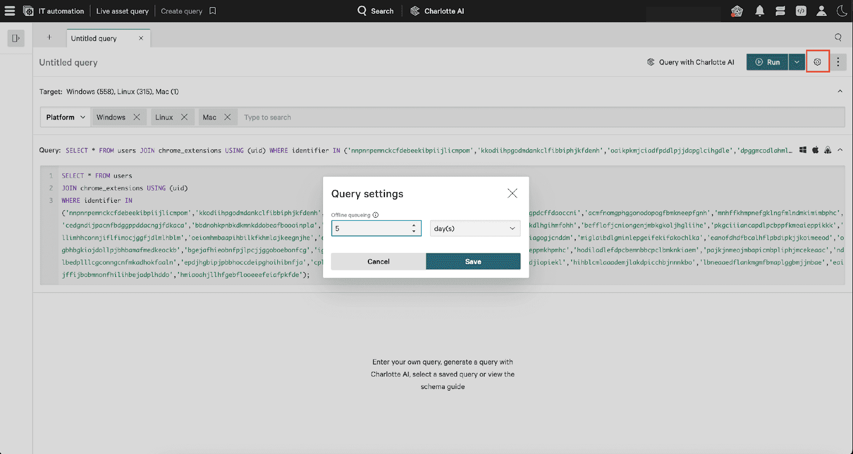Go to the IT automation breadcrumb

tap(61, 11)
